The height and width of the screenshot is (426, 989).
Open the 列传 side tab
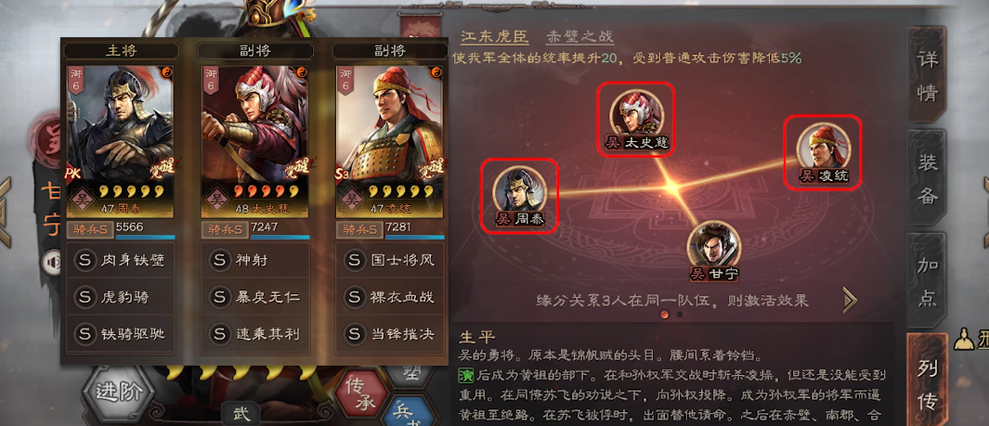pyautogui.click(x=927, y=380)
